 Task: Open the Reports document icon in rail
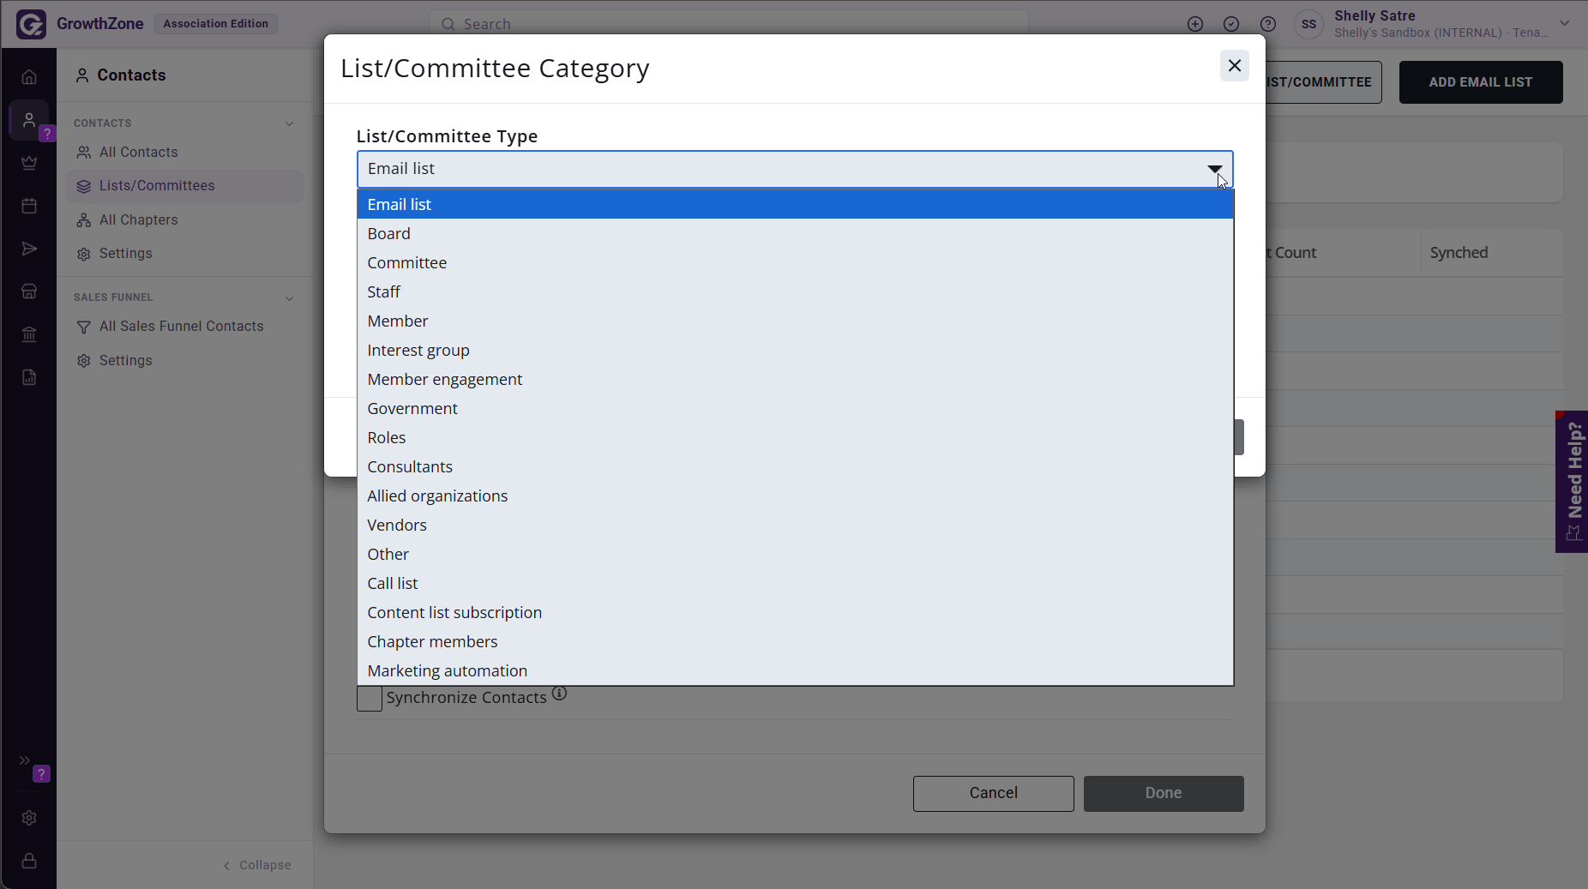tap(29, 377)
